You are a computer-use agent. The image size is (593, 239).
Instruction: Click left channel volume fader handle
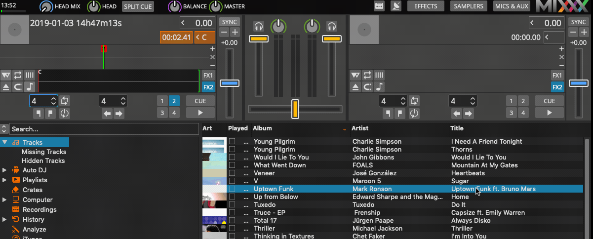258,39
